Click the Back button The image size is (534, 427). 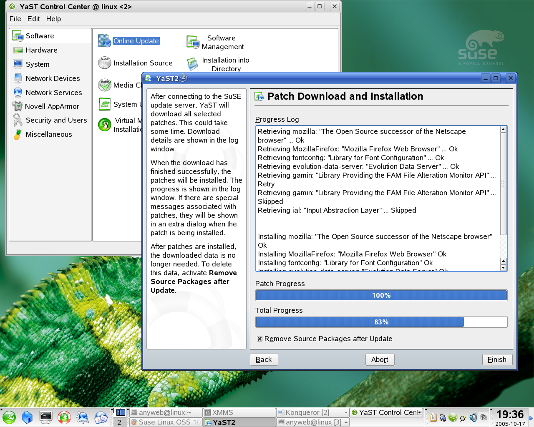[264, 359]
